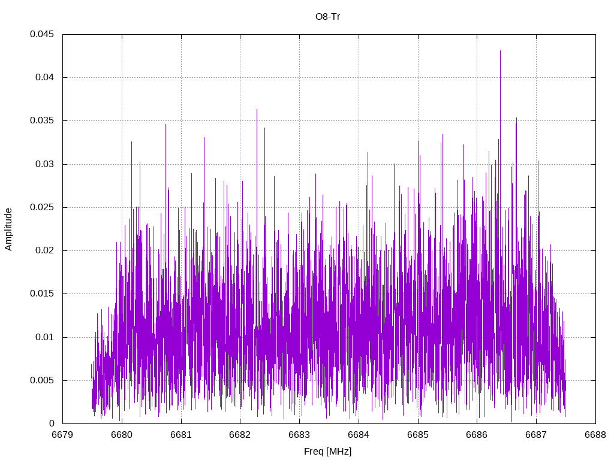Click the x-axis tick label 6680

coord(122,435)
